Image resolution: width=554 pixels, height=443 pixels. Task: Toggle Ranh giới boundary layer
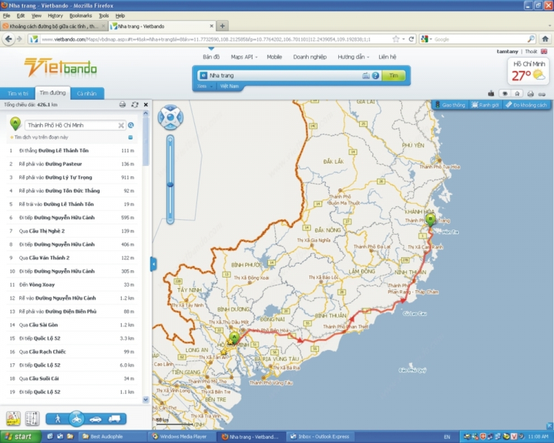click(x=485, y=105)
